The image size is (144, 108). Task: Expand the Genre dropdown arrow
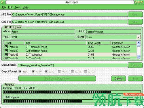coord(139,37)
